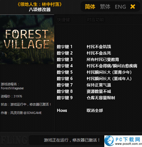Switch language to 繁体

tap(105, 7)
